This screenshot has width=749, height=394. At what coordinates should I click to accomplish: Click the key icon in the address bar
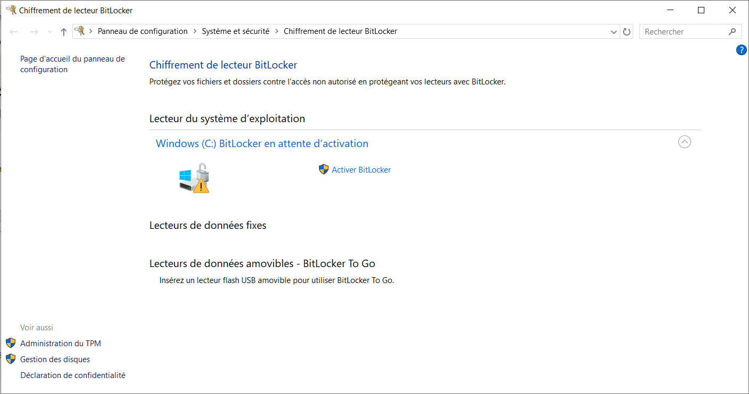pos(80,31)
